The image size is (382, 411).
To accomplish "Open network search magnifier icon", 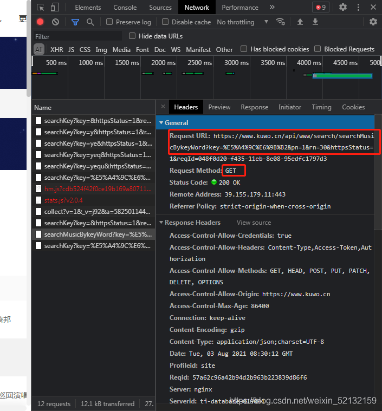I will point(90,22).
